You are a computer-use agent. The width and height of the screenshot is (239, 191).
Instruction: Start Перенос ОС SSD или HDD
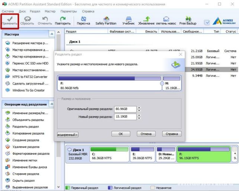click(x=27, y=63)
